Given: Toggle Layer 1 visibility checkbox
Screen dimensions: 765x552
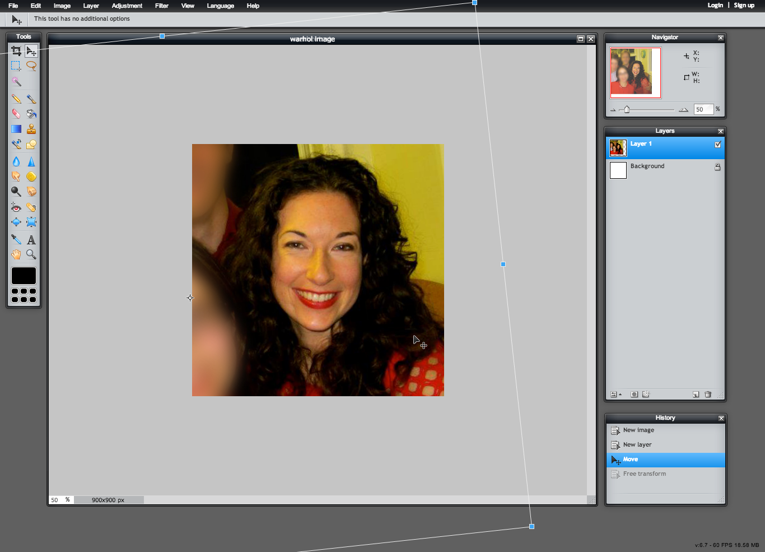Looking at the screenshot, I should [718, 145].
